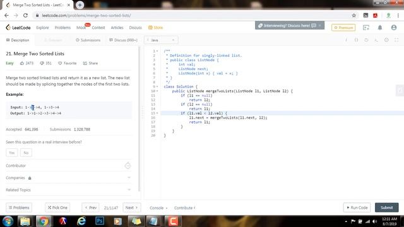Open the Windows Start button

pyautogui.click(x=8, y=221)
